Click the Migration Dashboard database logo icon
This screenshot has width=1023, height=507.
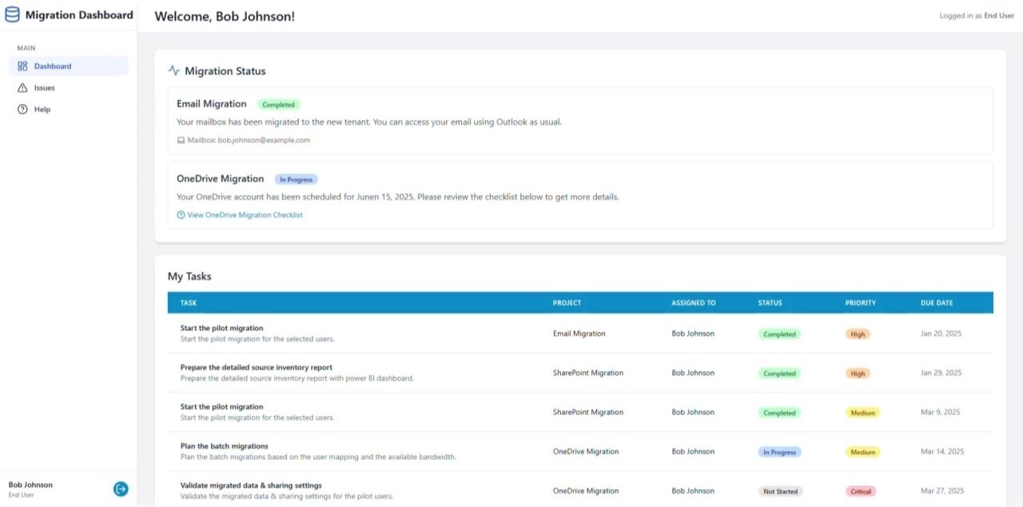[12, 14]
